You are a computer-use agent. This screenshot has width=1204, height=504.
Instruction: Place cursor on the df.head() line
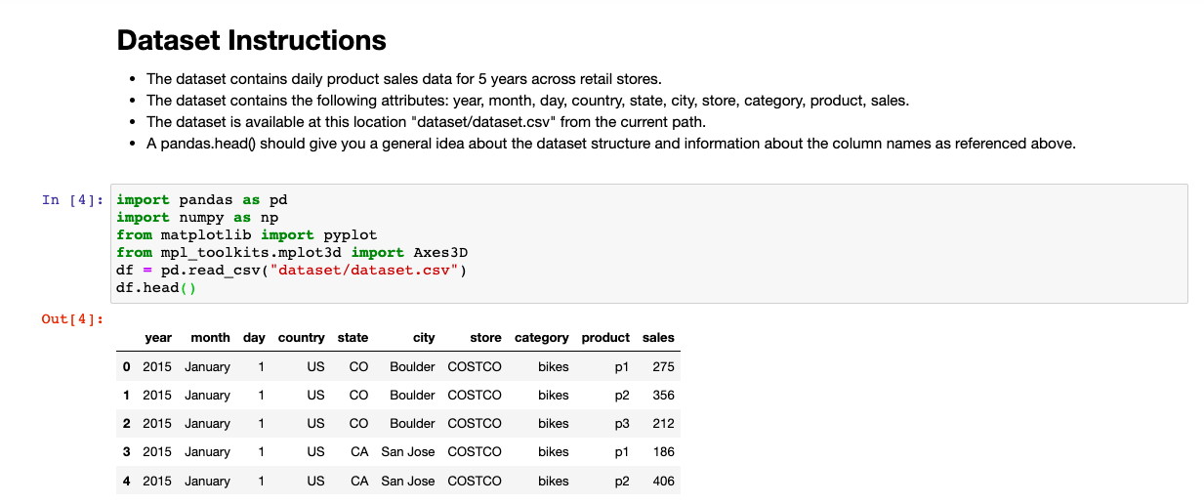tap(156, 287)
